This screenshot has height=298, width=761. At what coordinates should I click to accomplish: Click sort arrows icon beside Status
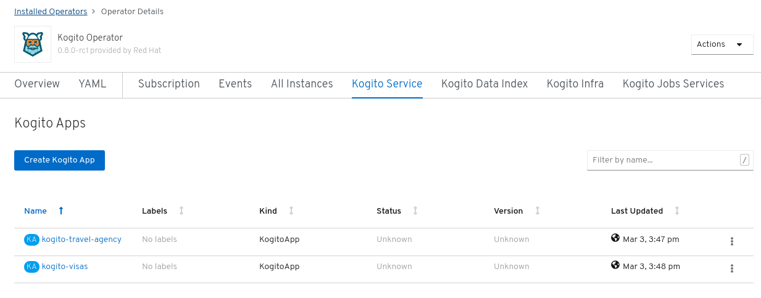tap(415, 211)
